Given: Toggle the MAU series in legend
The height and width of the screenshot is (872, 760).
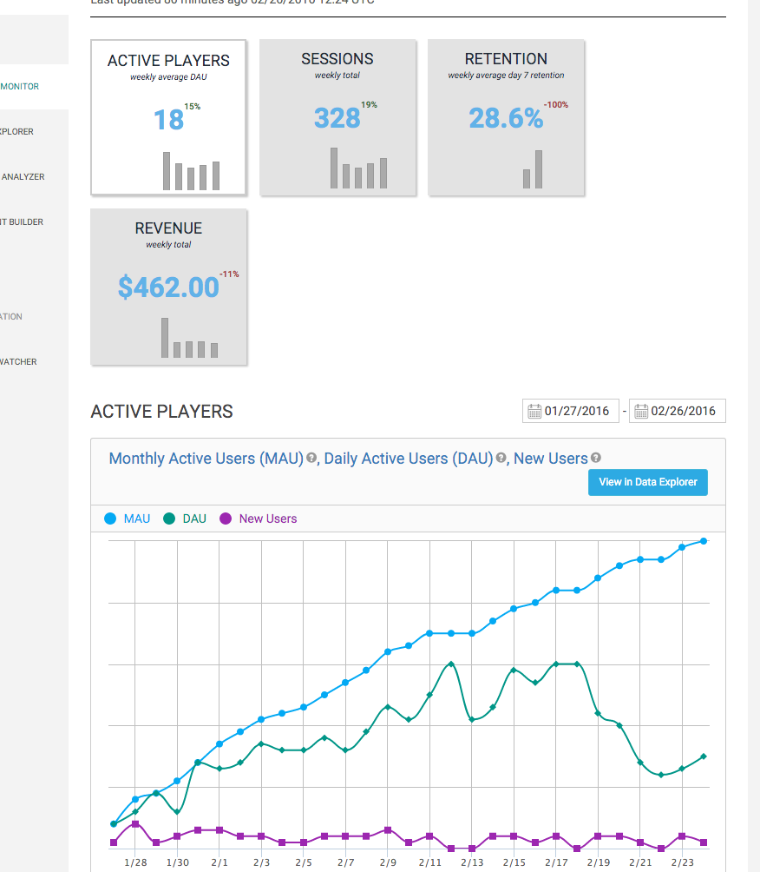Looking at the screenshot, I should tap(128, 519).
